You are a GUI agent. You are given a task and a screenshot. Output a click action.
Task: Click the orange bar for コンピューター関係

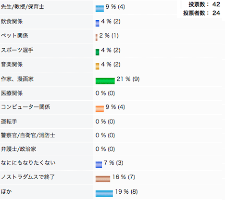[100, 109]
